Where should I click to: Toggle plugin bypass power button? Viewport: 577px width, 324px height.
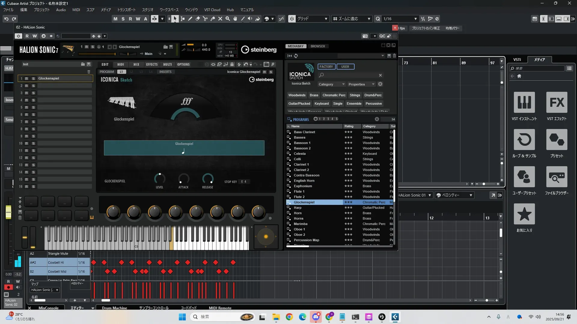19,36
